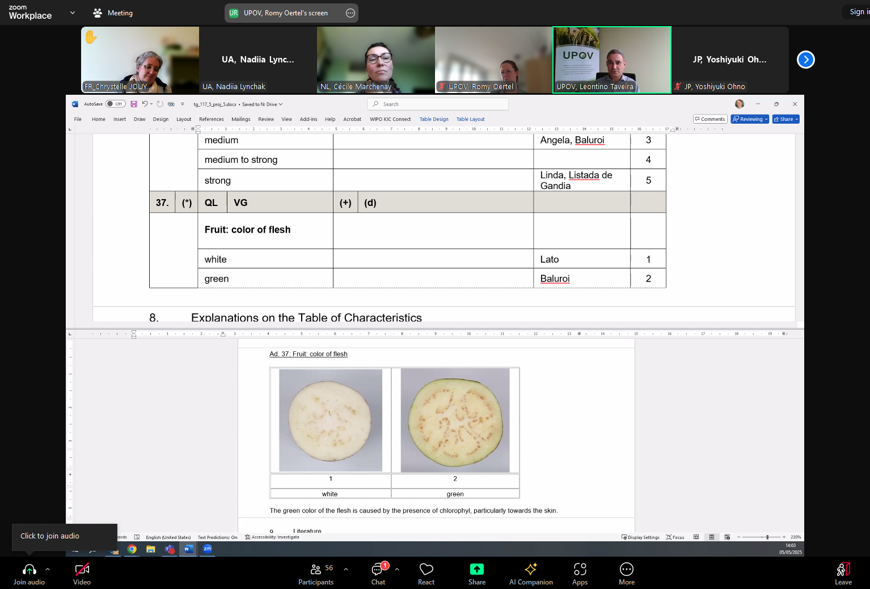The width and height of the screenshot is (870, 589).
Task: Click the Join audio headphone icon
Action: 29,570
